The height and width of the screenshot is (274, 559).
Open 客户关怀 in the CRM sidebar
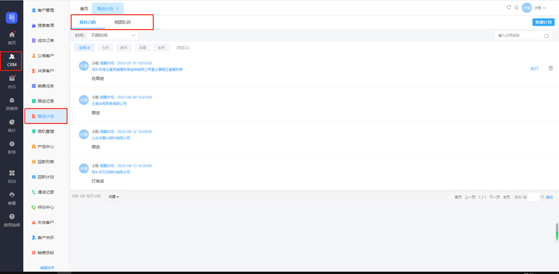coord(43,238)
